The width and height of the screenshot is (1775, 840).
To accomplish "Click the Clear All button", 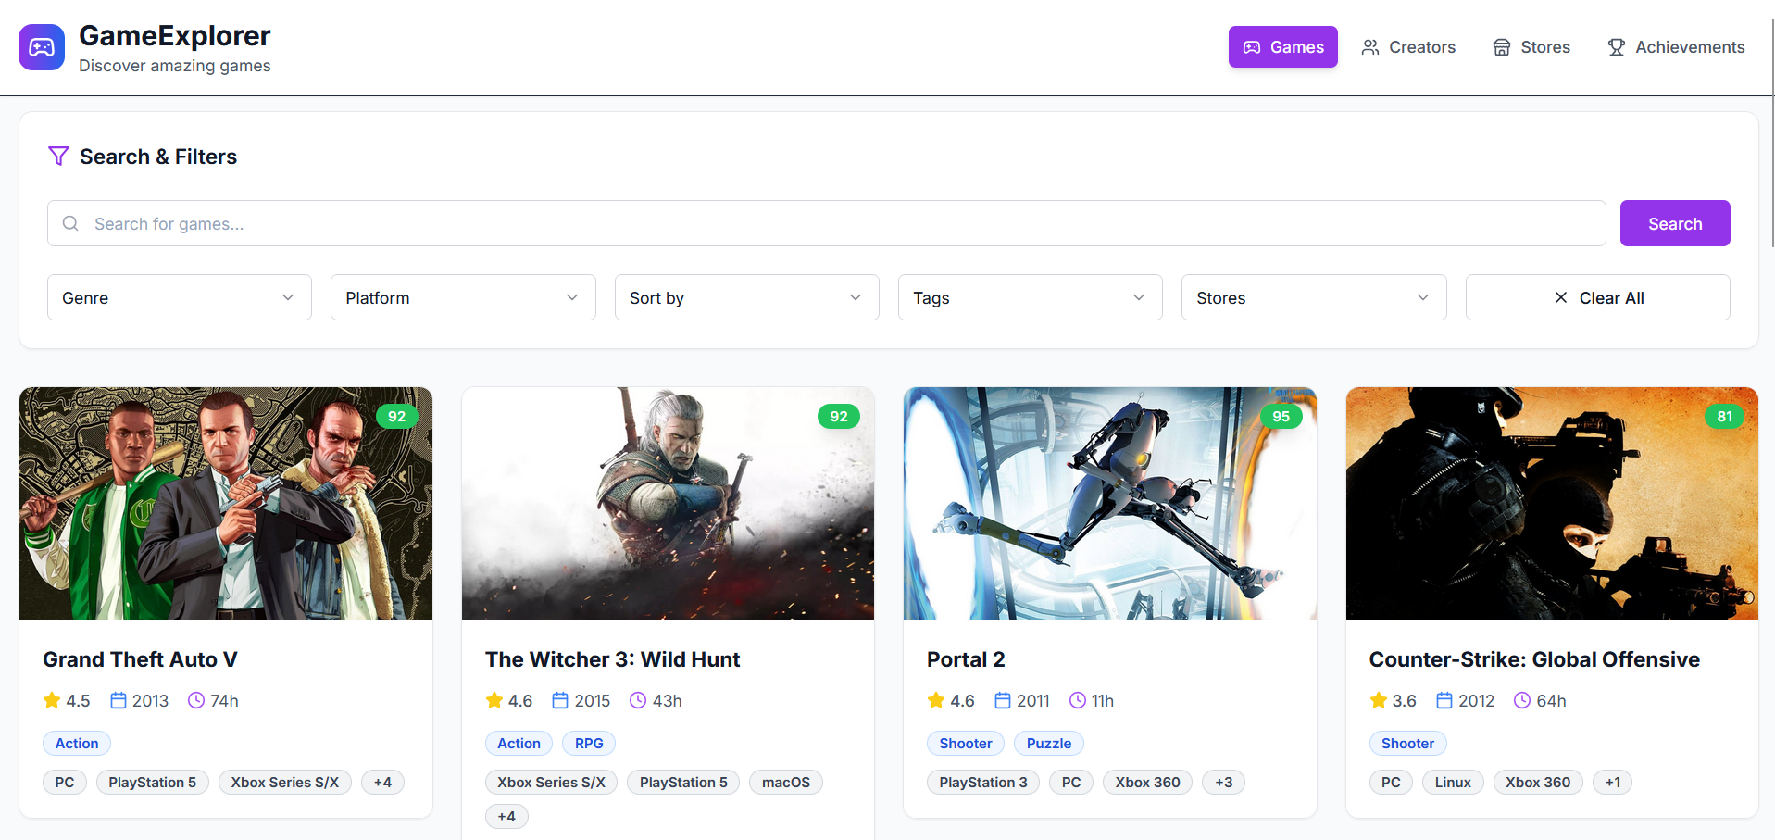I will [1598, 297].
